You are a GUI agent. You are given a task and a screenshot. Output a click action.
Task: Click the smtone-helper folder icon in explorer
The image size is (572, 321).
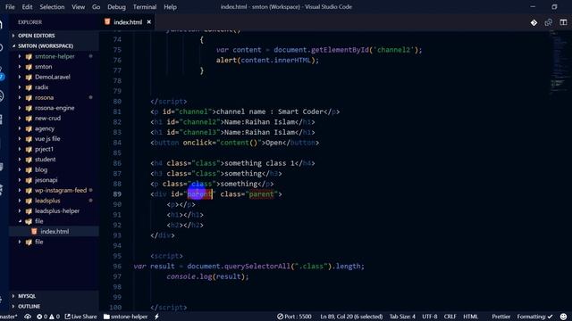(29, 56)
